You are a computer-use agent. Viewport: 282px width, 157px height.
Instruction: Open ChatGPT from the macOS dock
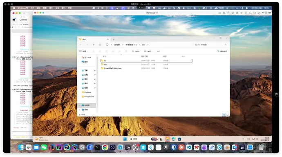(135, 148)
